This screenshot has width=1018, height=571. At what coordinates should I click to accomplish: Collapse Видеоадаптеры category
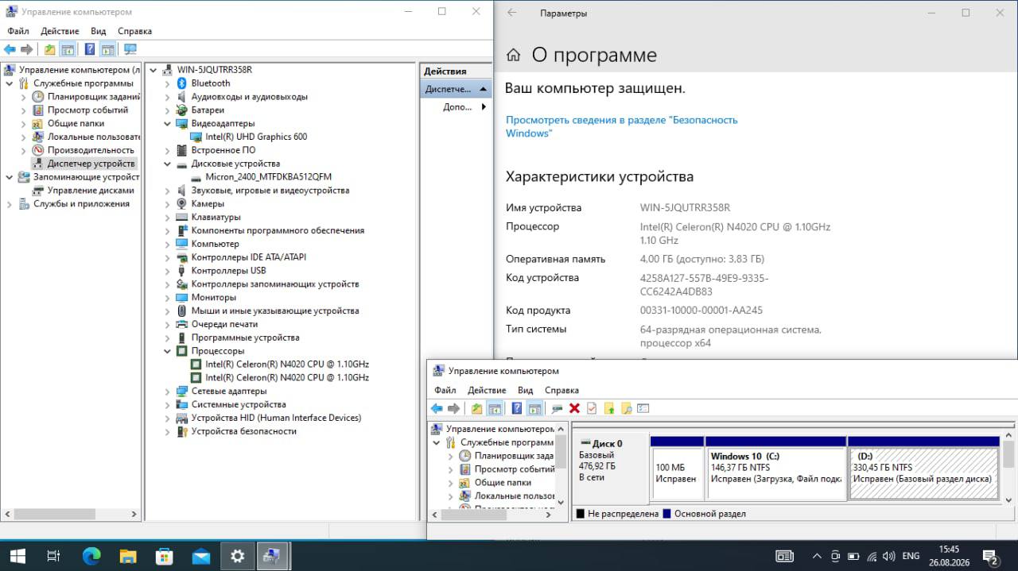coord(167,124)
